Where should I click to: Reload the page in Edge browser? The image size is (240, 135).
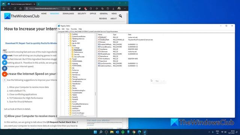[15, 9]
